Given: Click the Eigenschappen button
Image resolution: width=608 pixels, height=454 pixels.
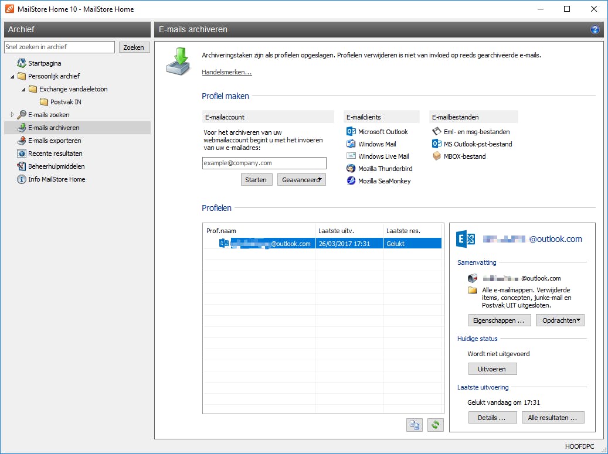Looking at the screenshot, I should point(500,320).
